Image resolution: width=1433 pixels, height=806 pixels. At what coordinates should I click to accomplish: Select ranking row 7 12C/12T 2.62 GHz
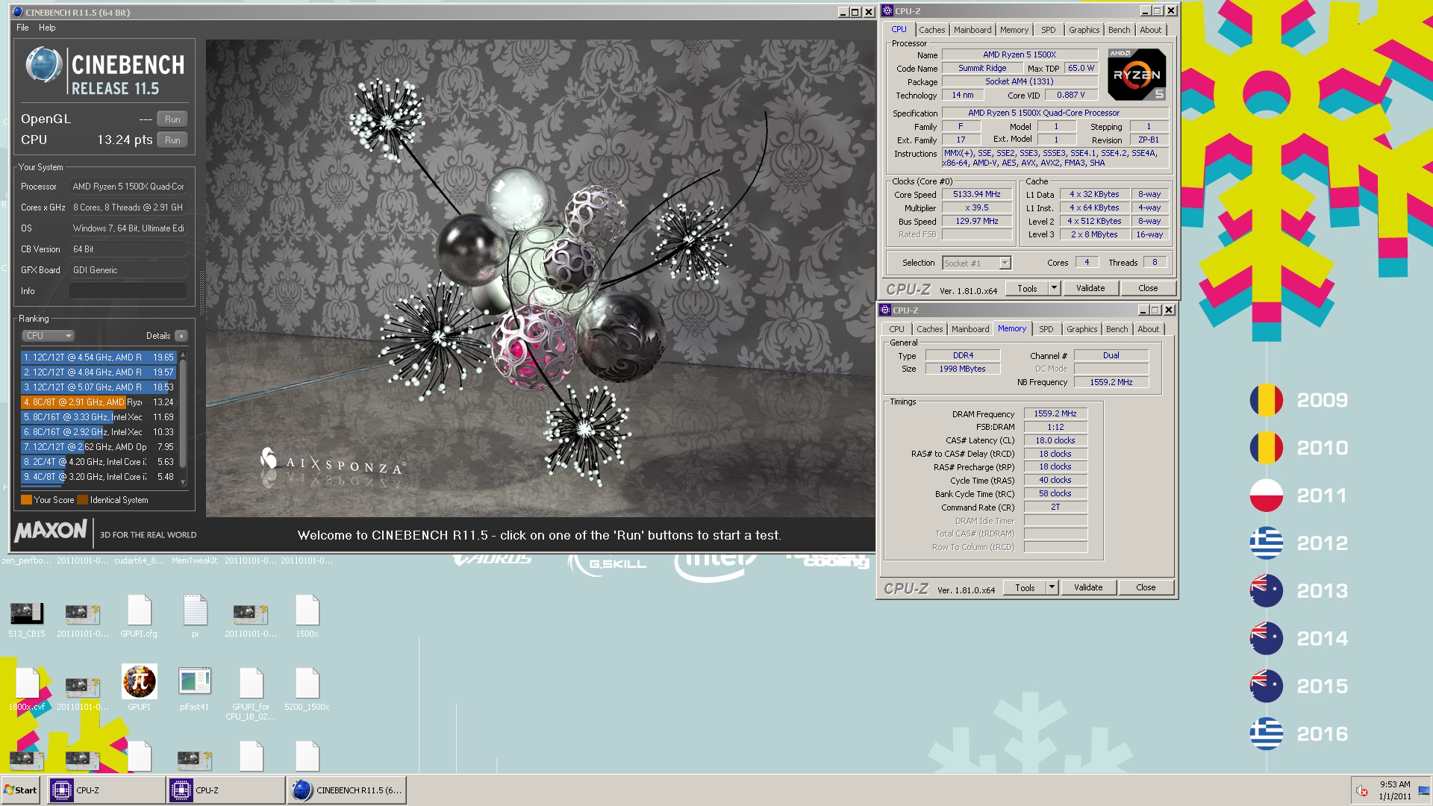pyautogui.click(x=99, y=447)
